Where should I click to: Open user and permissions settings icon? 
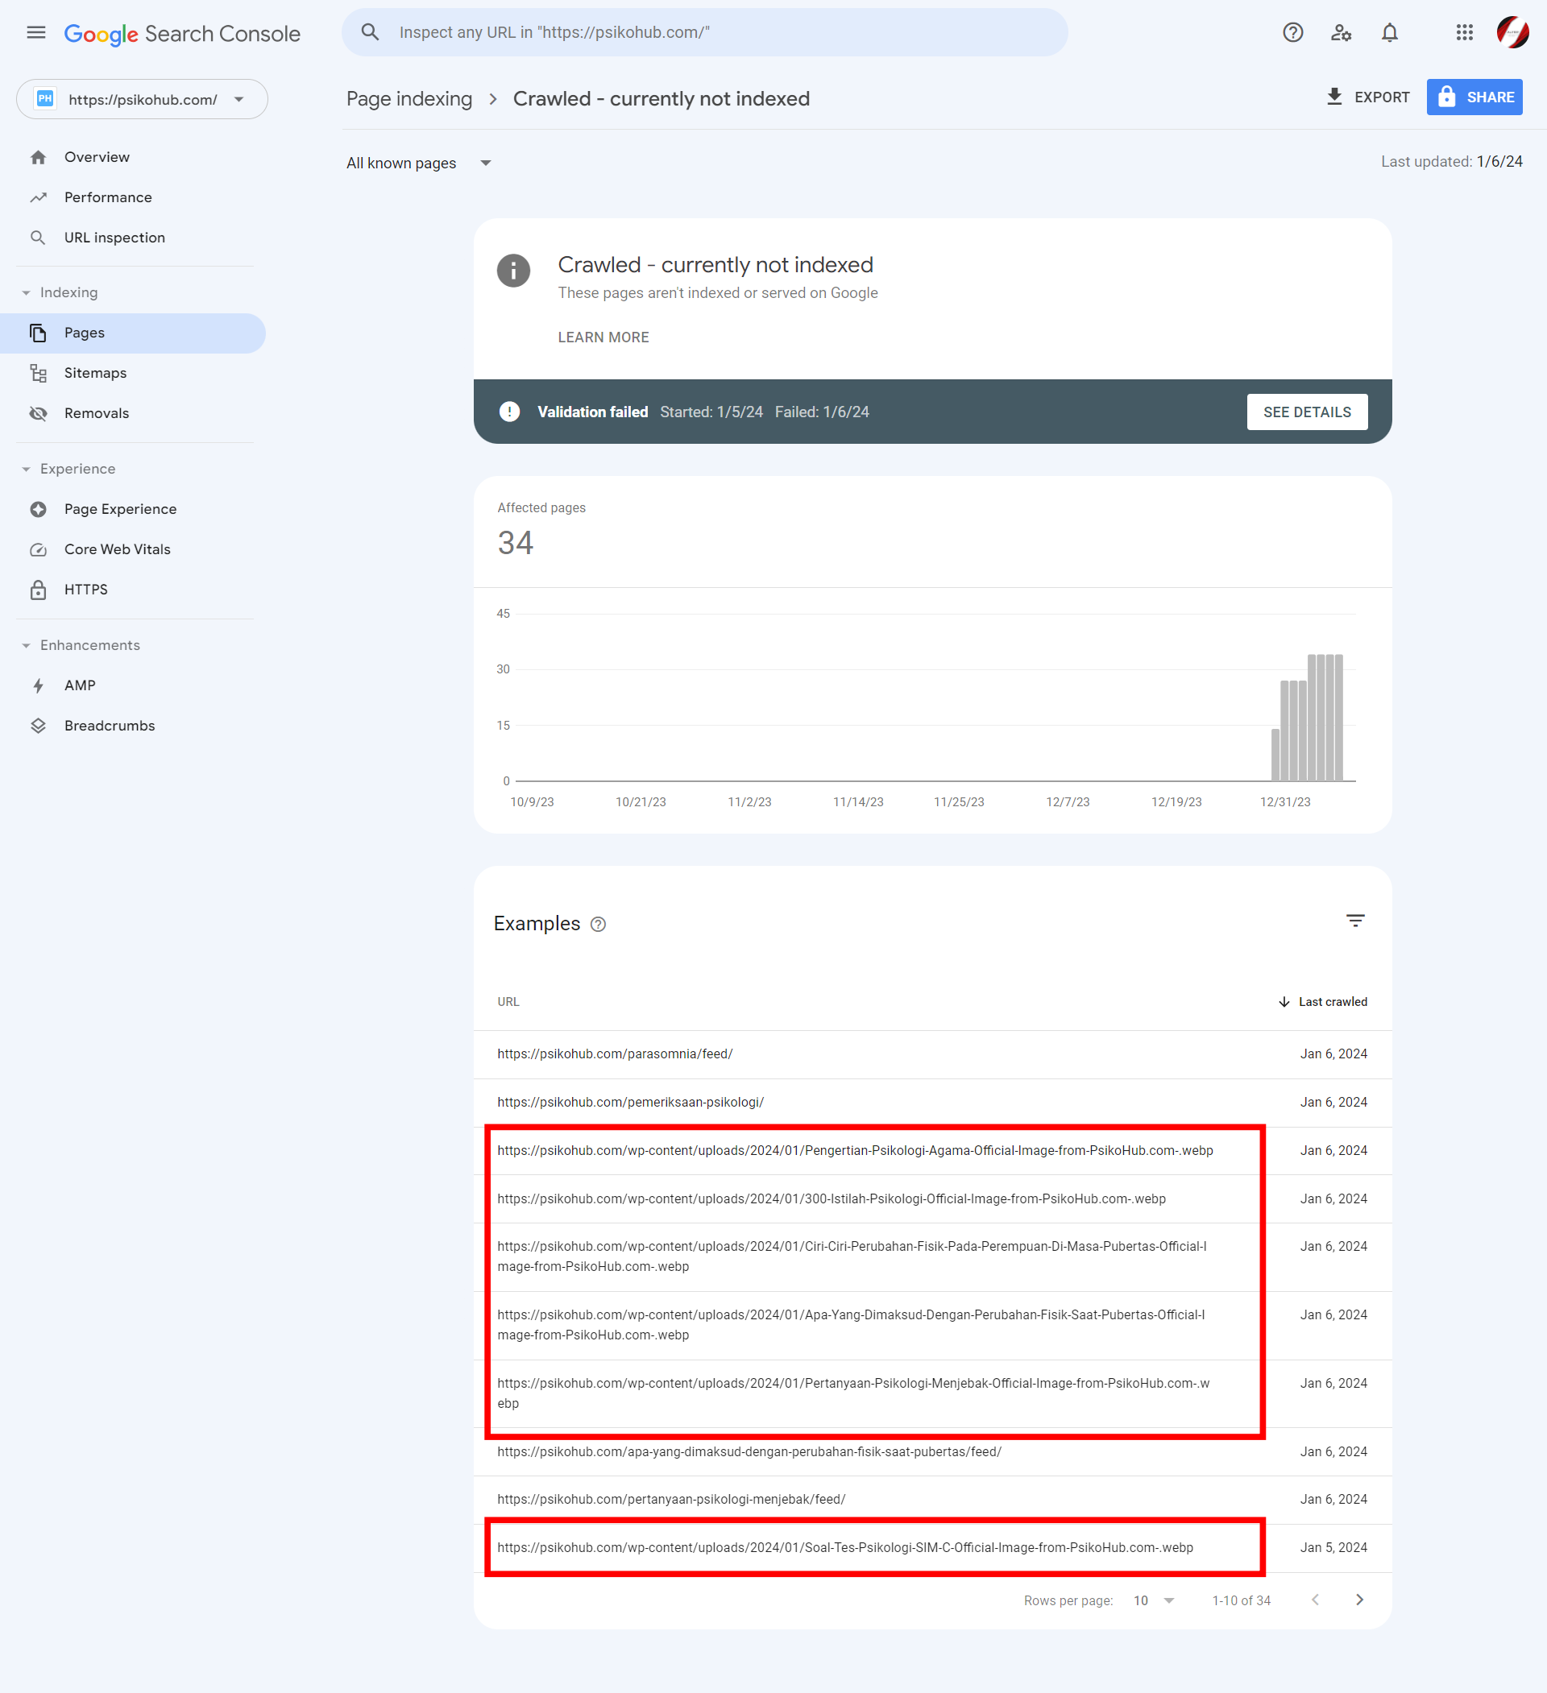tap(1341, 33)
